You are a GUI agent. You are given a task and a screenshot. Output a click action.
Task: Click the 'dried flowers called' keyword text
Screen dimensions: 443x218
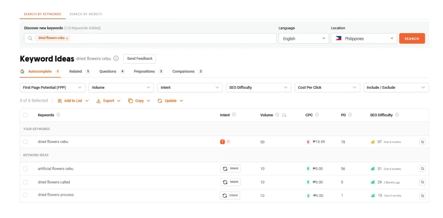click(x=54, y=182)
